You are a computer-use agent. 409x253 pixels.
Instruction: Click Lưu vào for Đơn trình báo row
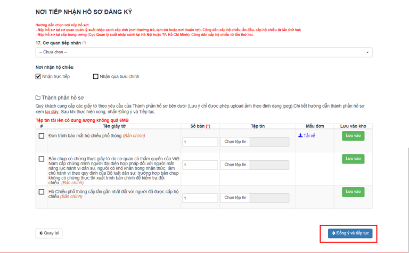pyautogui.click(x=353, y=136)
